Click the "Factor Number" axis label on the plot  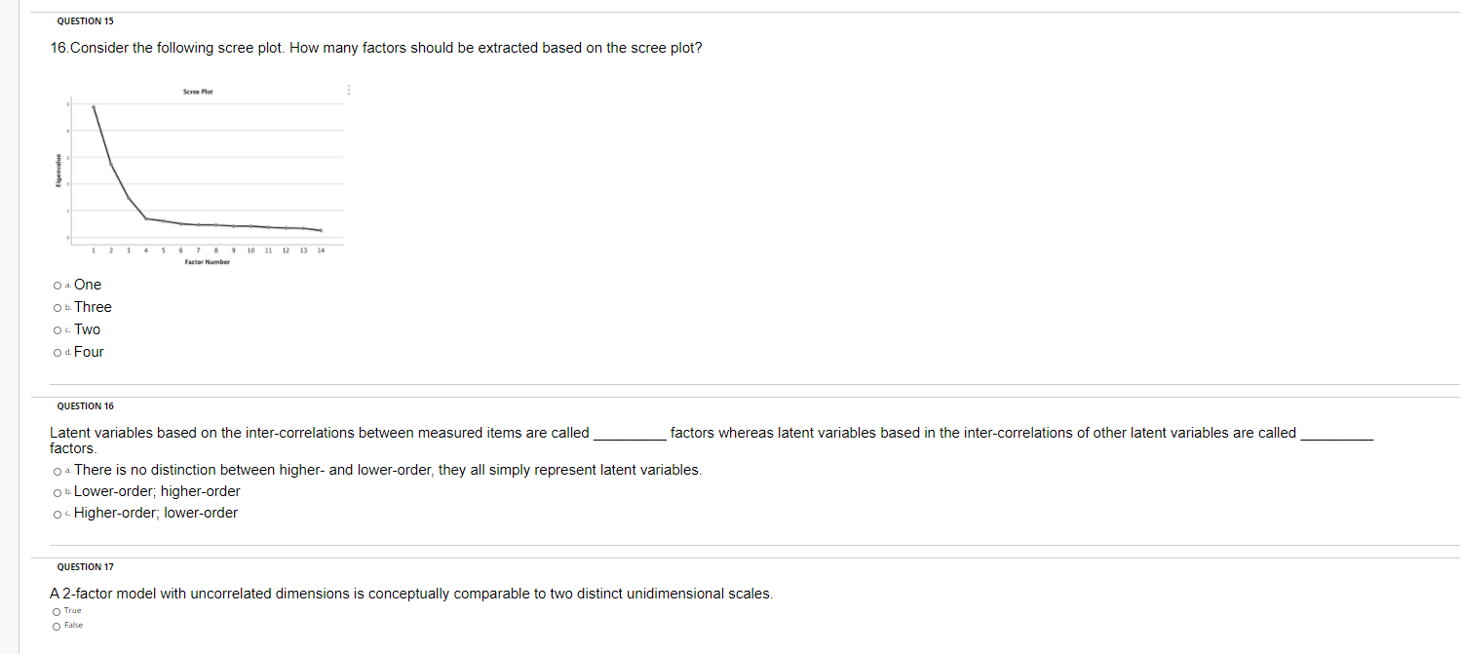point(206,260)
